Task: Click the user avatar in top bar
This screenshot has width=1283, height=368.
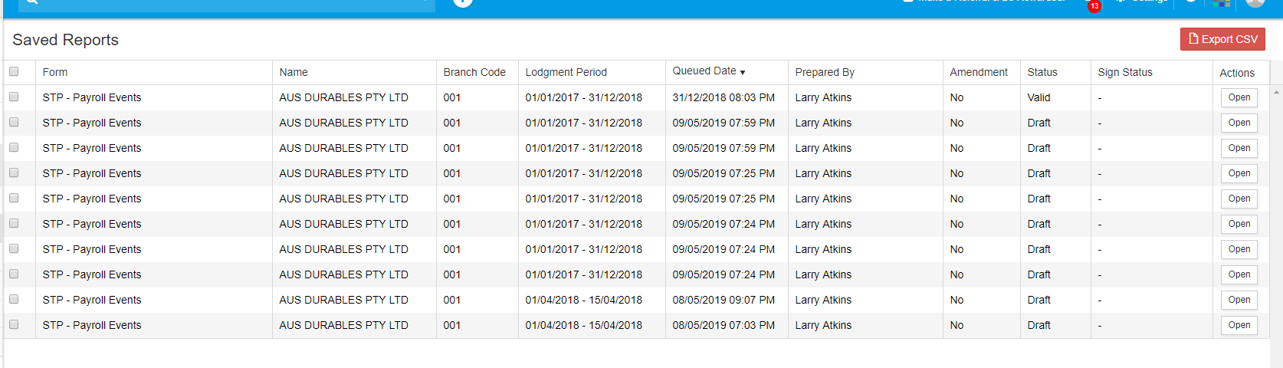Action: (x=1255, y=2)
